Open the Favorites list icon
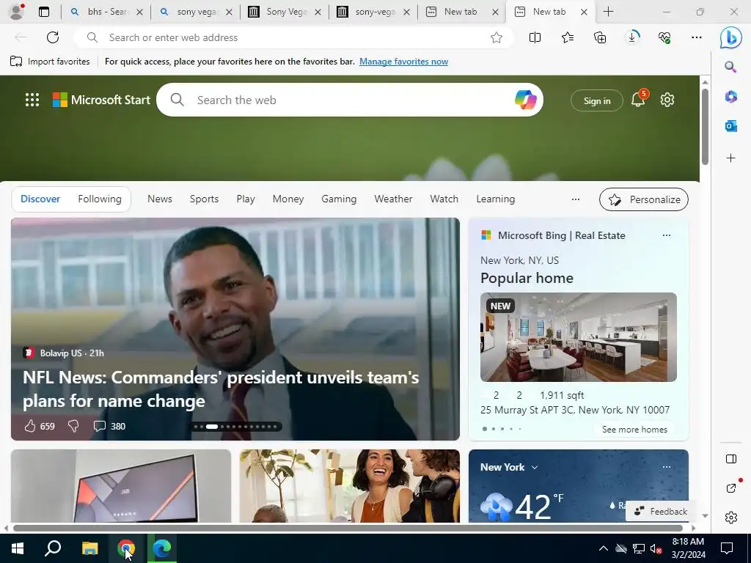Screen dimensions: 751x563 coord(568,37)
